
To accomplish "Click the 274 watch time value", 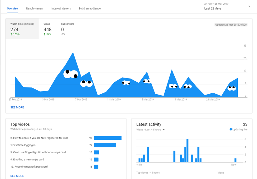I will point(14,29).
